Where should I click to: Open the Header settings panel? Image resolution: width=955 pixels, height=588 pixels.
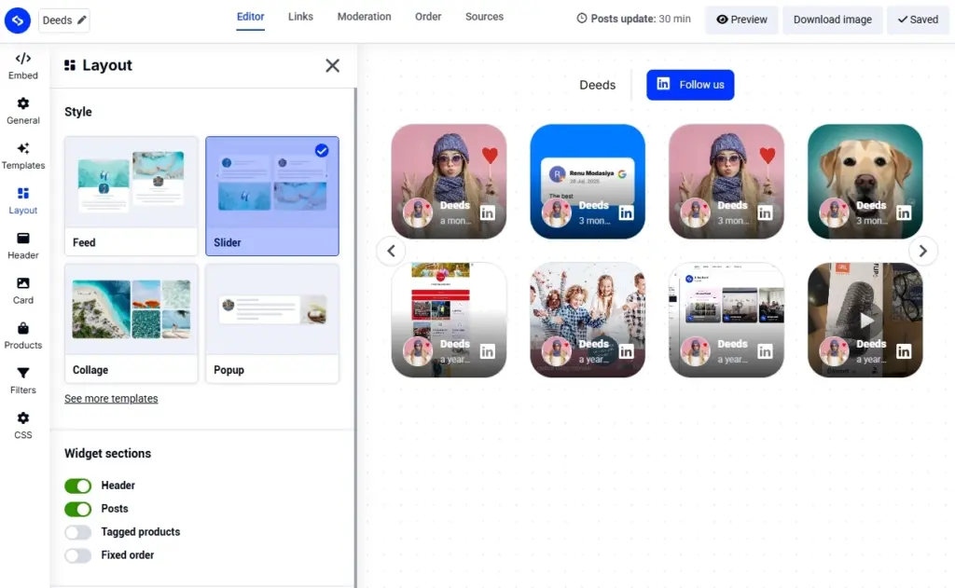click(x=22, y=246)
